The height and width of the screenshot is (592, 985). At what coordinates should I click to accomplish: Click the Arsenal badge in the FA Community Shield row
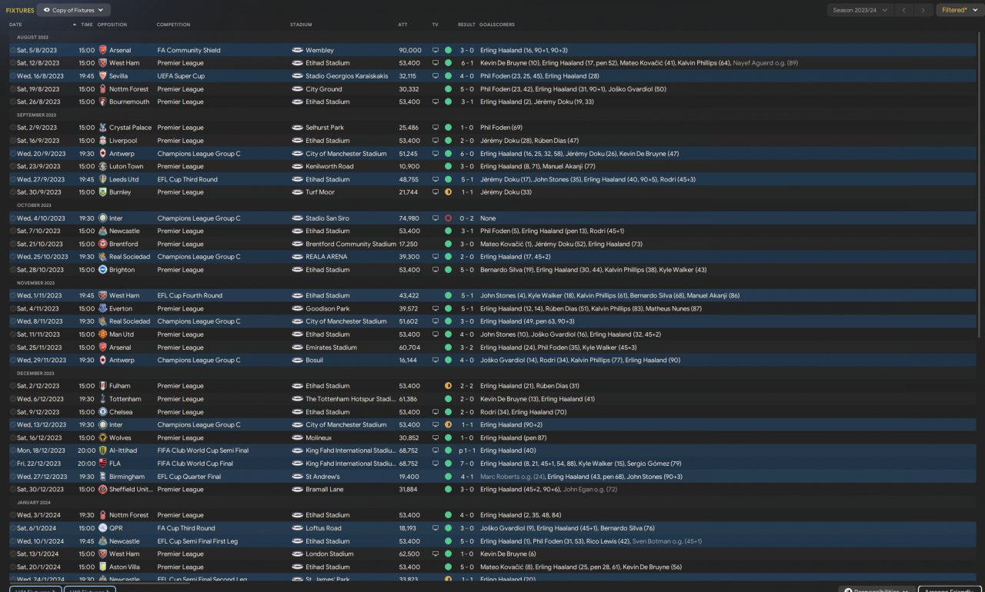[x=103, y=50]
